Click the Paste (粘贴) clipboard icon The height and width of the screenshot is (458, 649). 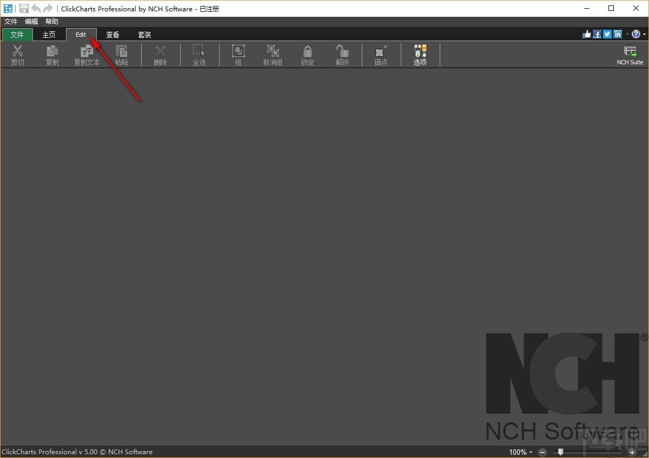coord(122,51)
